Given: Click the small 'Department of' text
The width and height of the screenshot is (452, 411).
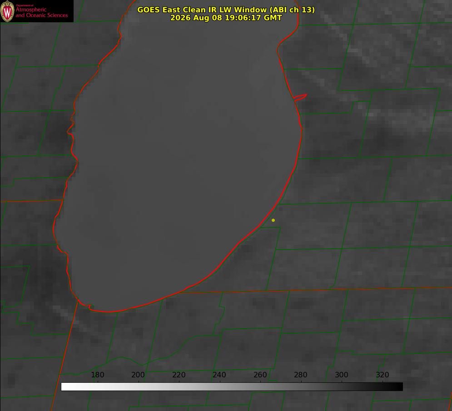Looking at the screenshot, I should [x=25, y=5].
